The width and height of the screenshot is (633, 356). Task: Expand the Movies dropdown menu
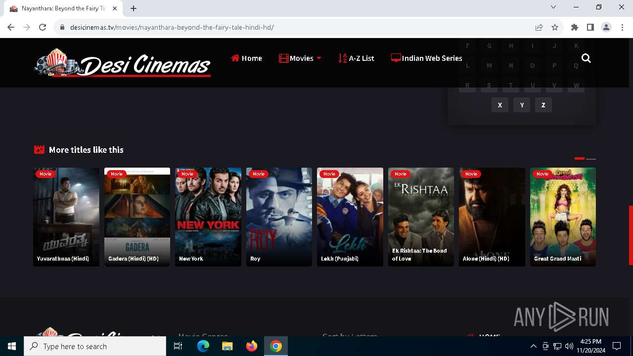pos(300,58)
